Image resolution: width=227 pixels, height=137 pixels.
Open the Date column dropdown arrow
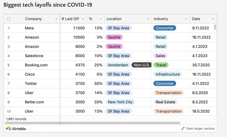[x=213, y=19]
